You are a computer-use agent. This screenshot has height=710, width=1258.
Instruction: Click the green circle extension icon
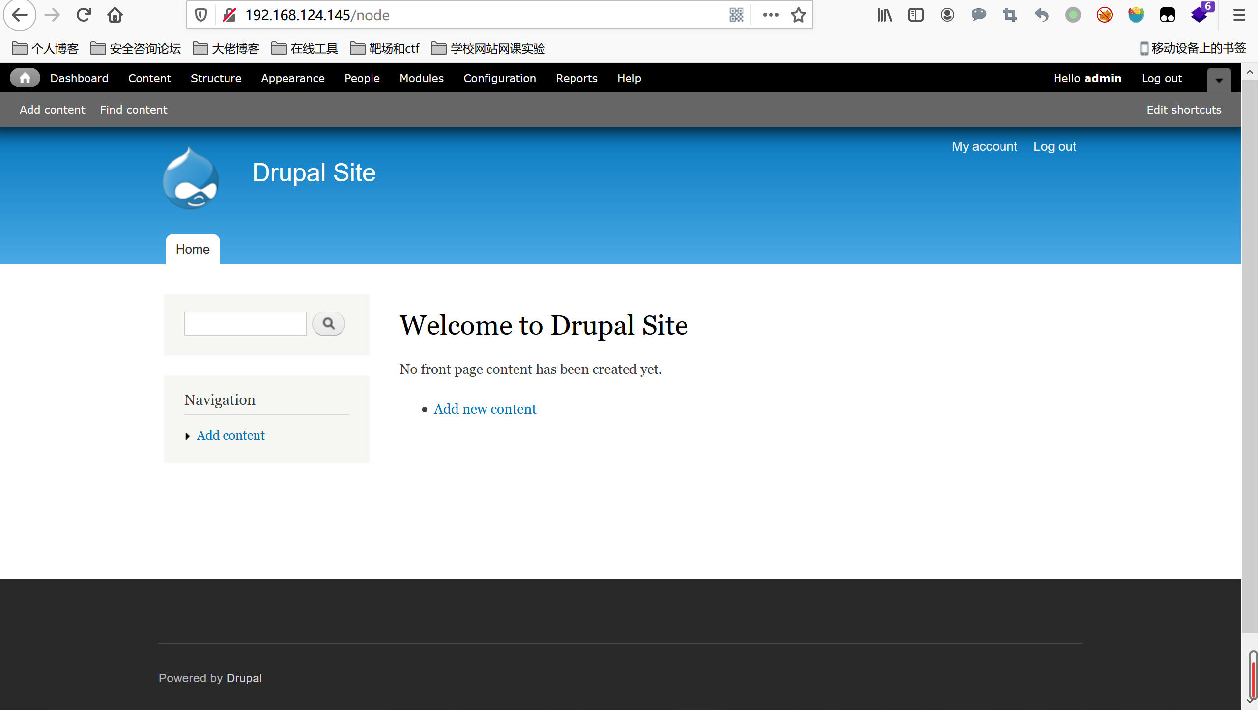tap(1073, 15)
